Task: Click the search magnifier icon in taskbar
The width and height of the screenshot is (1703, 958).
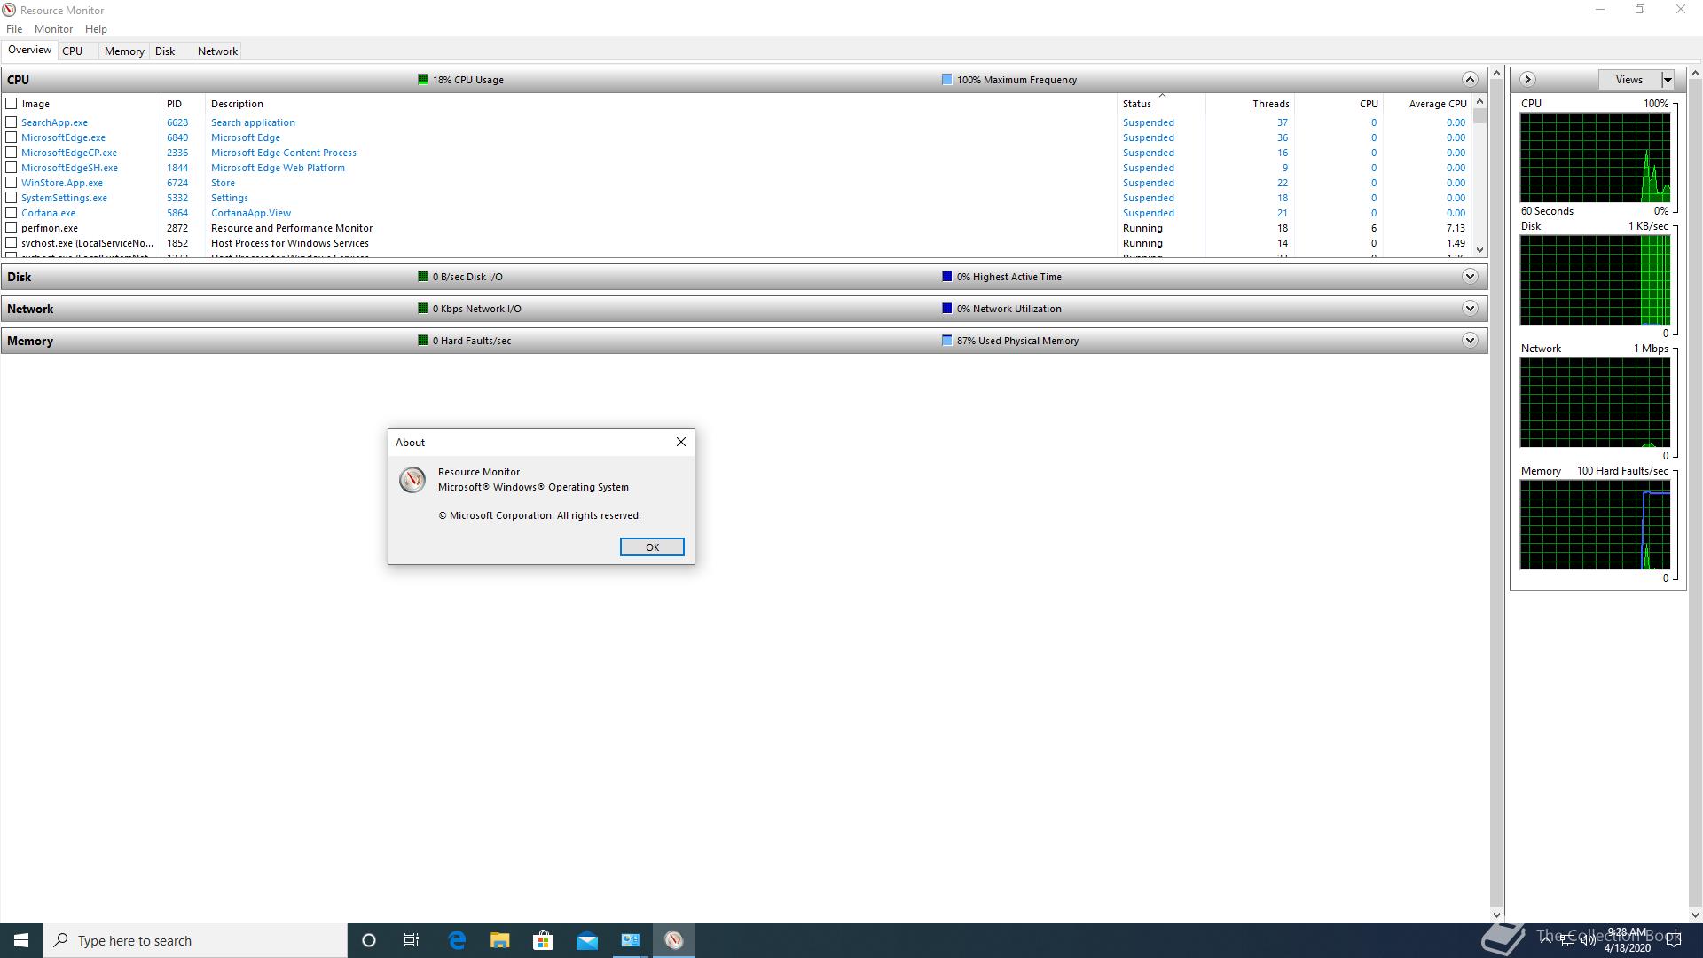Action: pos(61,940)
